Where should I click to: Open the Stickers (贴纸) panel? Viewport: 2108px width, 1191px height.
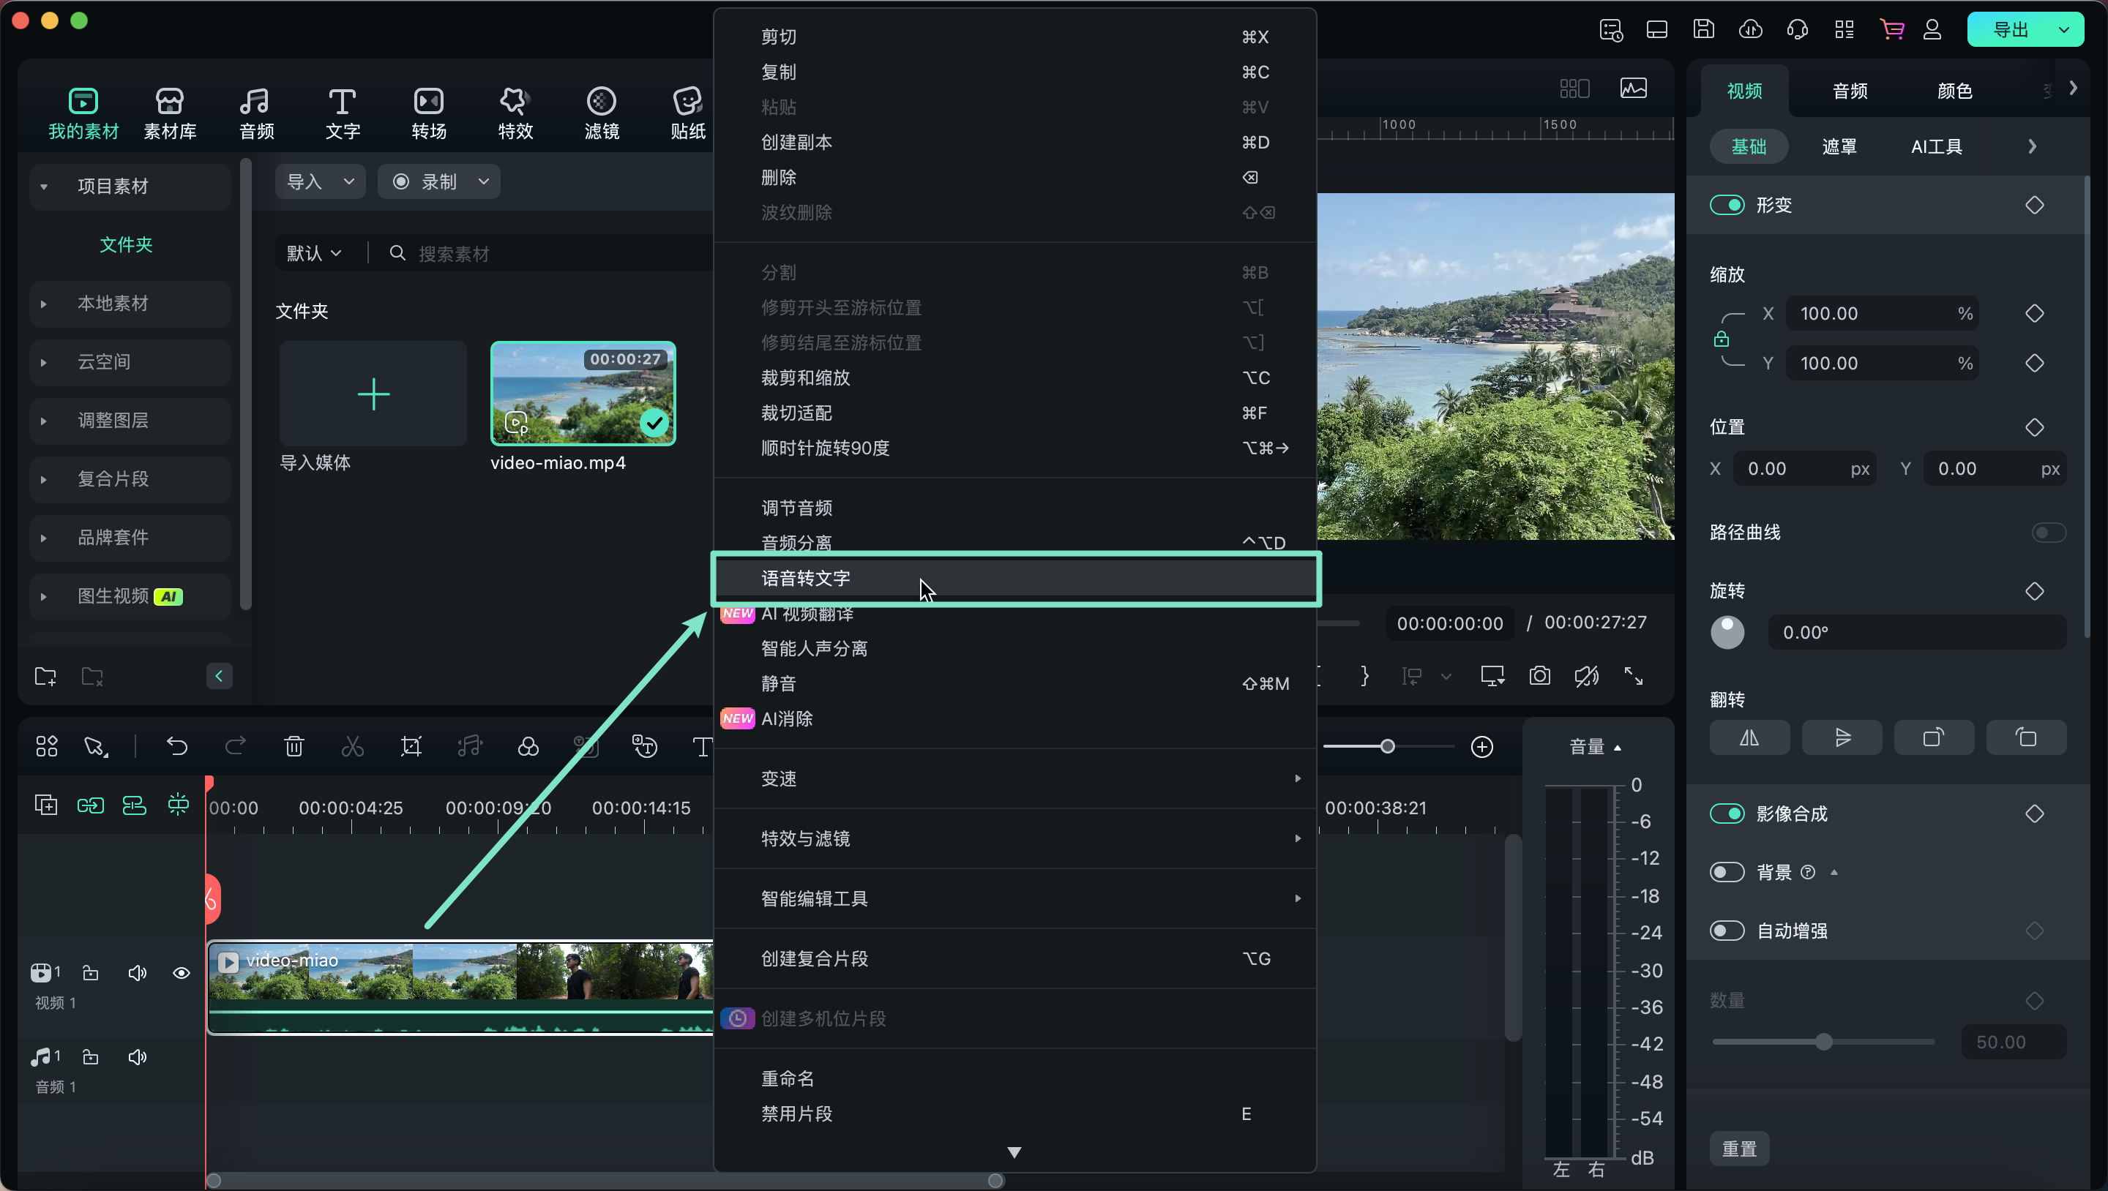point(687,113)
